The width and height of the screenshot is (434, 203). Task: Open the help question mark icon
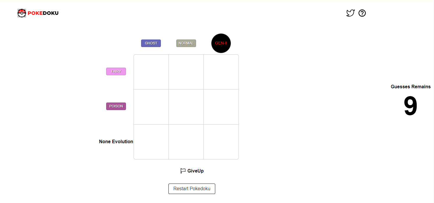[362, 13]
